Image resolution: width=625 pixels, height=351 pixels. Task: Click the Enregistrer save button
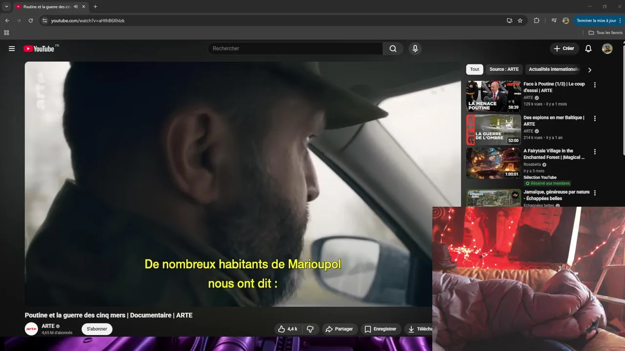380,329
